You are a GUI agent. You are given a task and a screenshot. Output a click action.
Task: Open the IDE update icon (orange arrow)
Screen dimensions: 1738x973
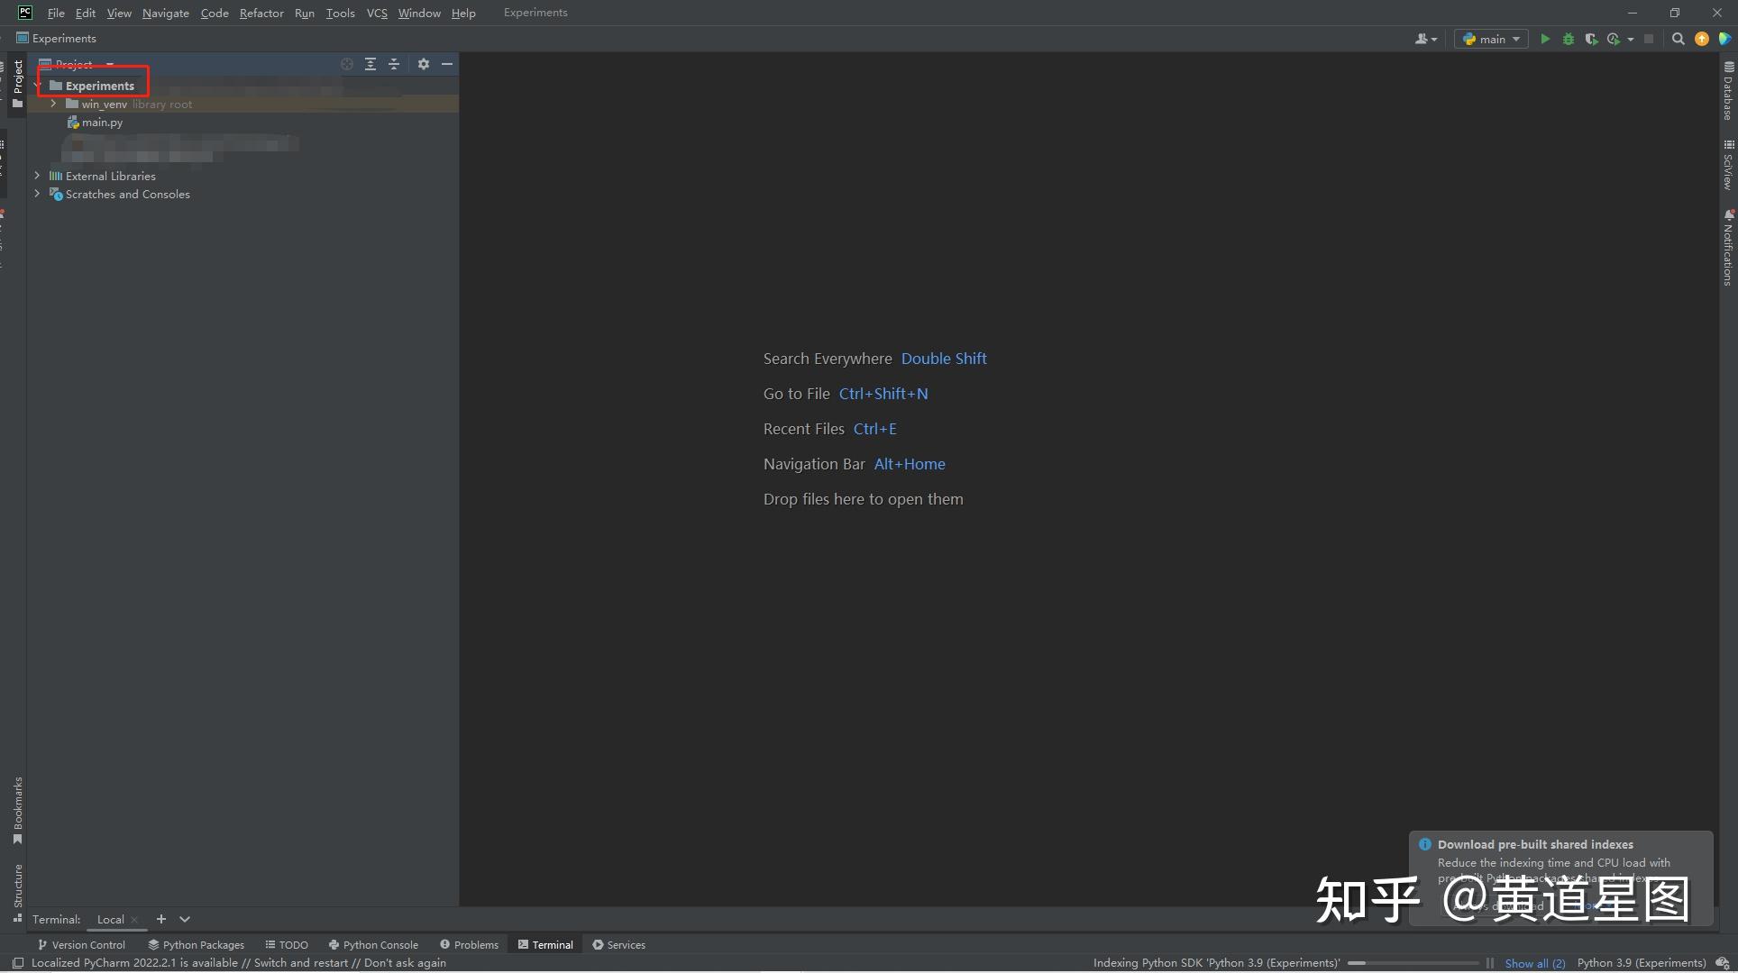(1702, 39)
